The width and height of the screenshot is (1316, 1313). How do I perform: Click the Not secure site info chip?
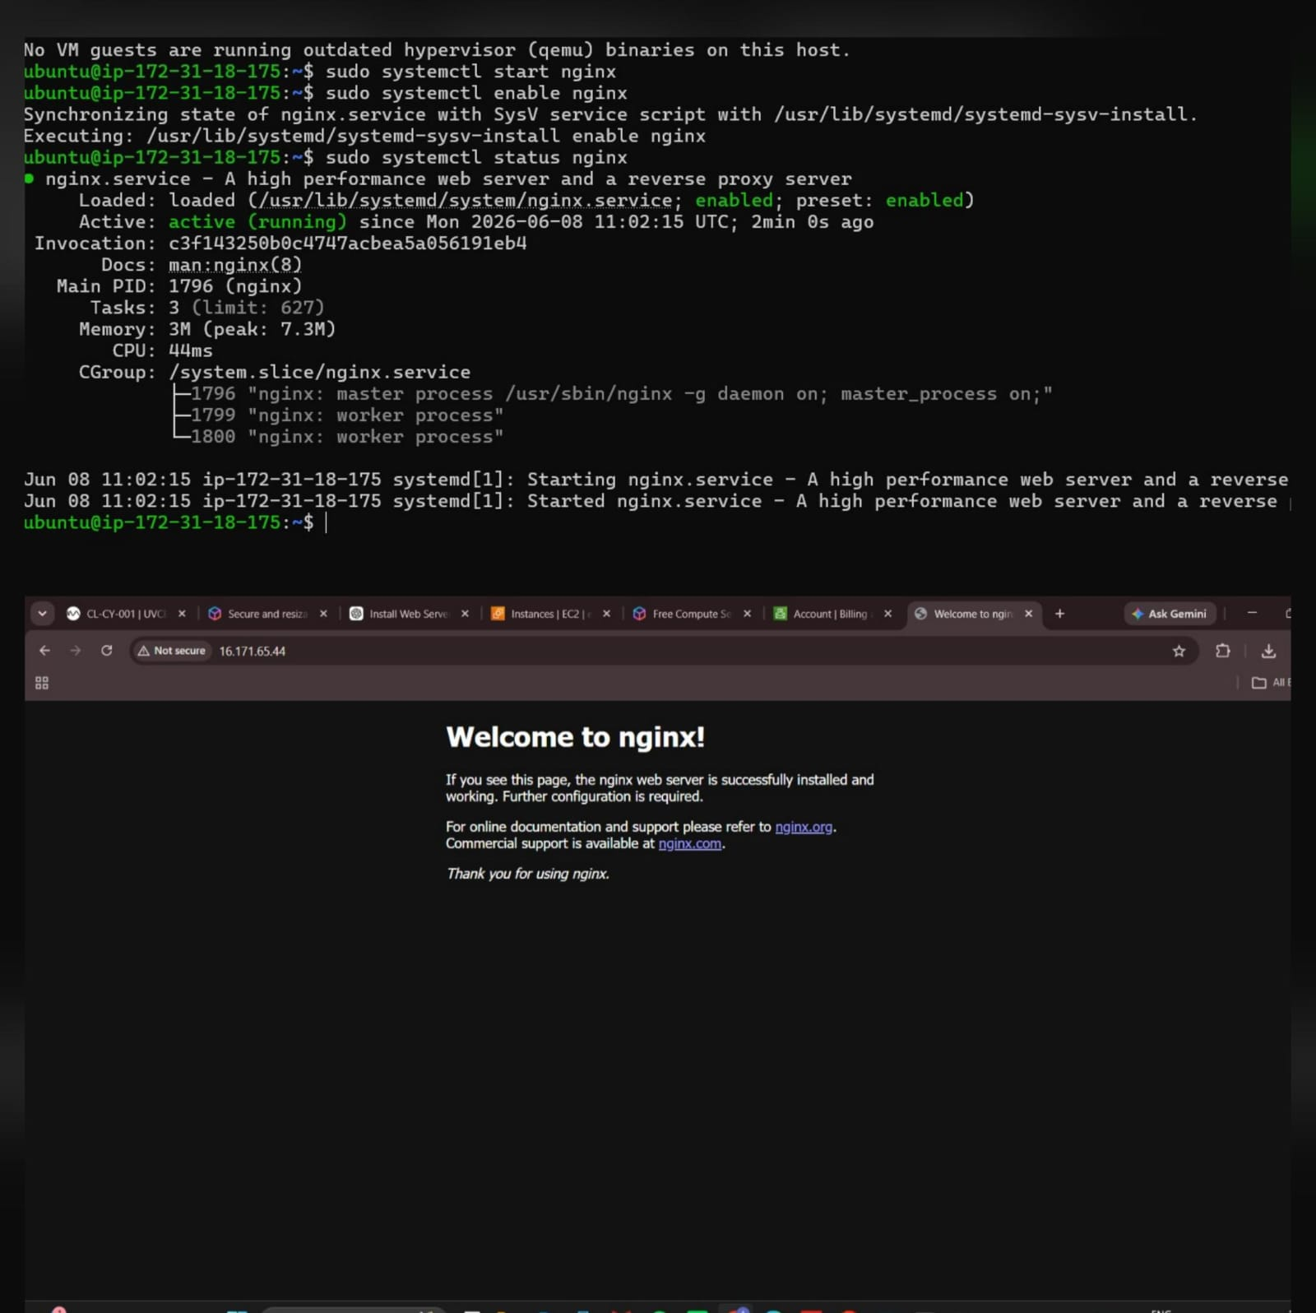point(171,651)
